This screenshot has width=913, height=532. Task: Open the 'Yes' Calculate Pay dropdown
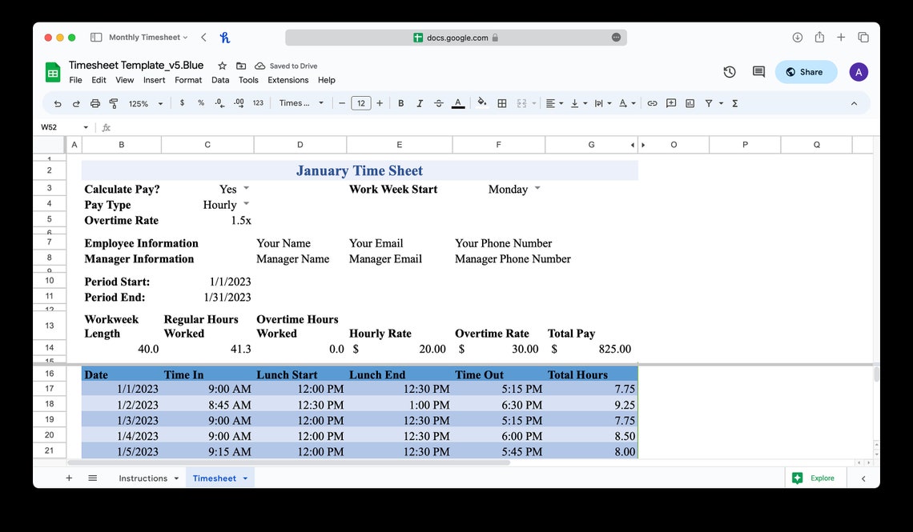[x=245, y=189]
